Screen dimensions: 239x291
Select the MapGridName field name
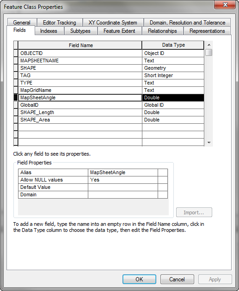click(x=80, y=90)
